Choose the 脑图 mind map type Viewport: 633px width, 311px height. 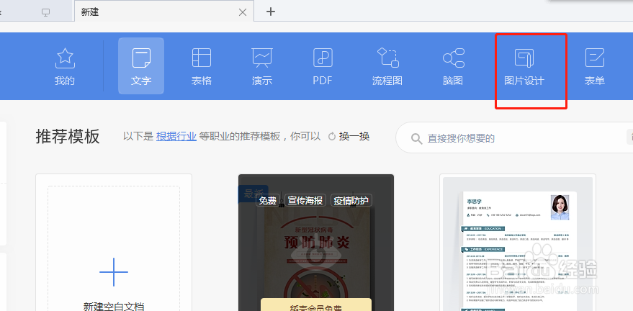tap(452, 66)
